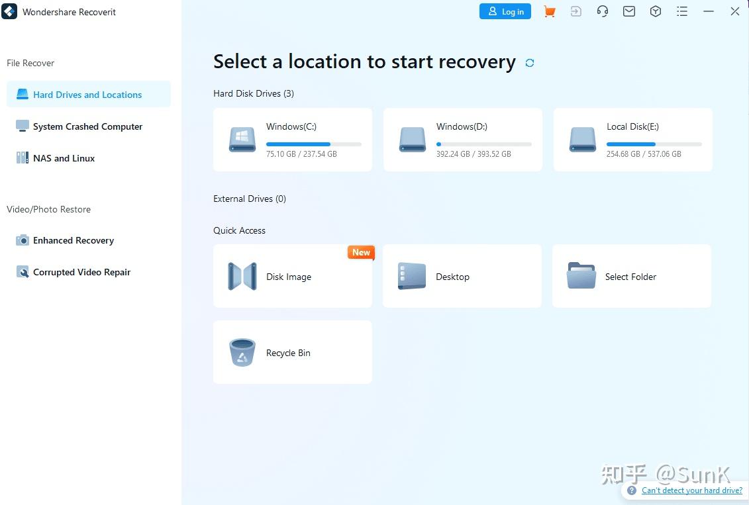Click the Local Disk(E:) usage bar
This screenshot has width=749, height=505.
coord(654,144)
